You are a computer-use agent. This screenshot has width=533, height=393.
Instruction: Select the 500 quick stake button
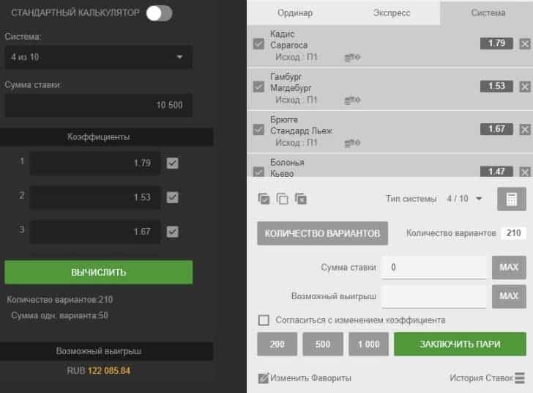[x=323, y=344]
